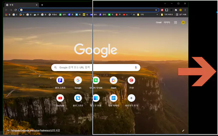Open a new tab with the plus button
Screen dimensions: 218x136
pyautogui.click(x=42, y=5)
